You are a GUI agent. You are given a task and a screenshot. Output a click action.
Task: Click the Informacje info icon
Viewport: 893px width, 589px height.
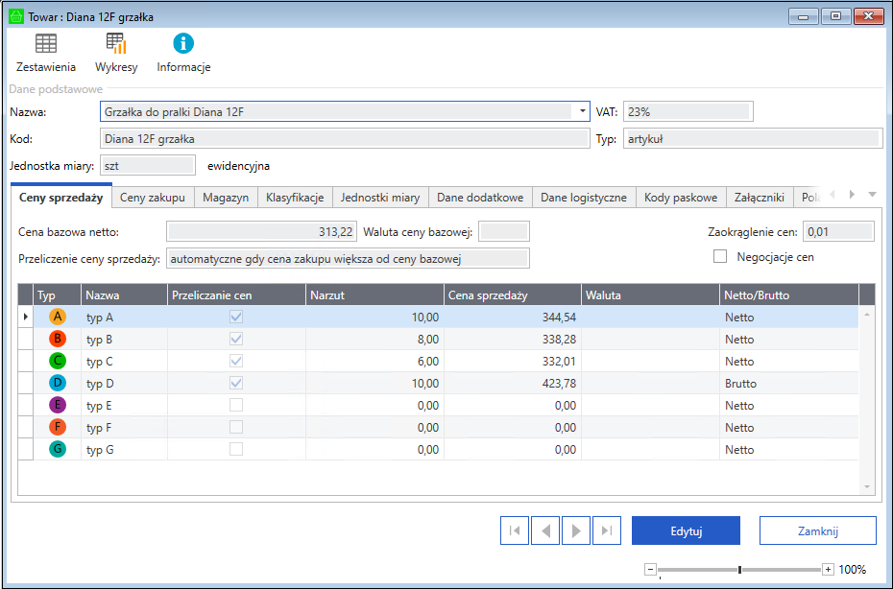pos(183,44)
